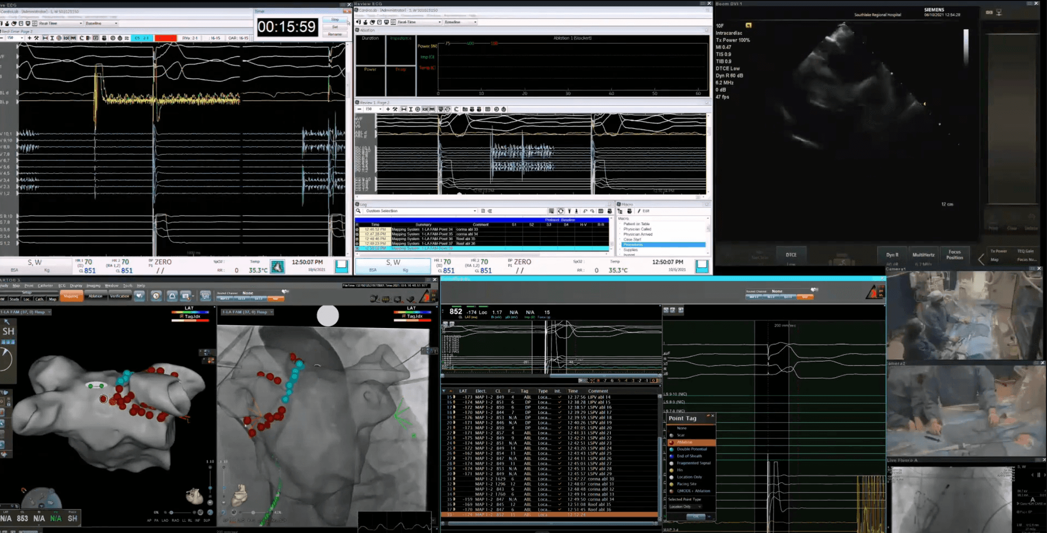Click the heart orientation icon in right map
The width and height of the screenshot is (1047, 533).
click(x=240, y=495)
